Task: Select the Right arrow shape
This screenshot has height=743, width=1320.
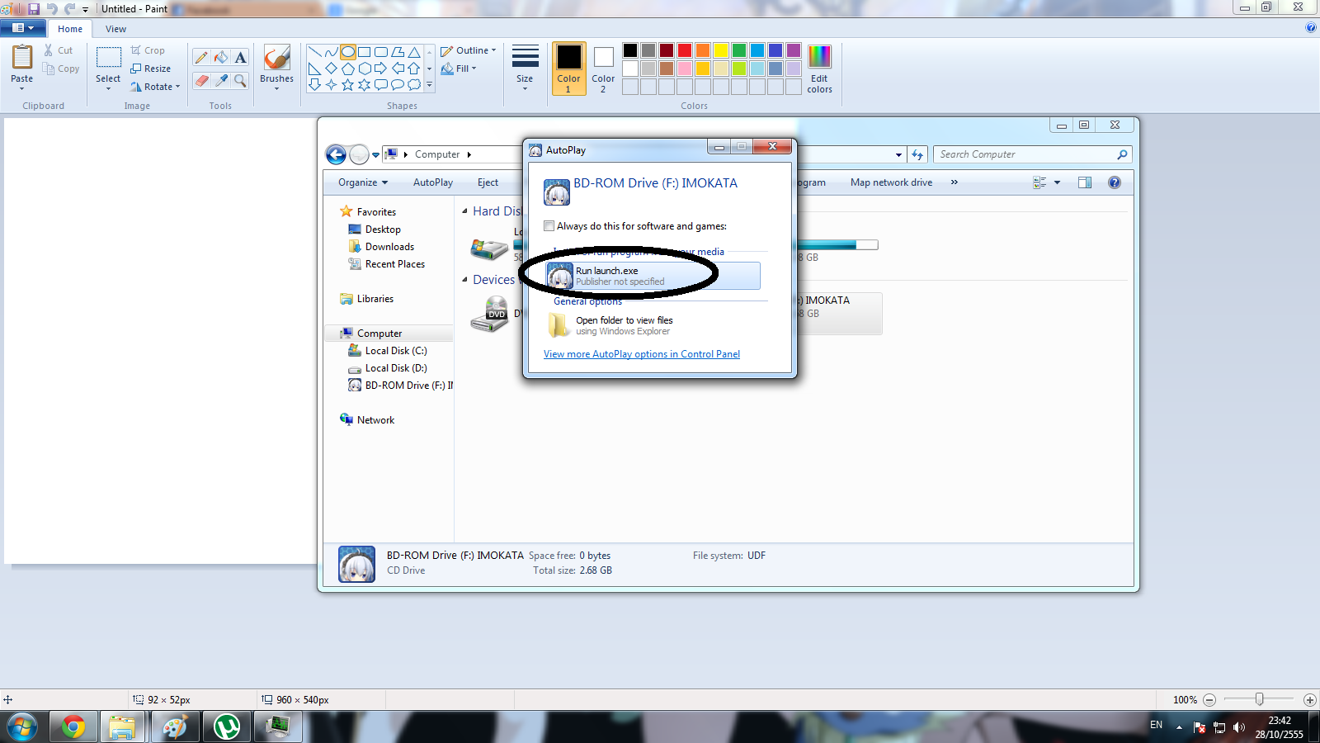Action: coord(381,69)
